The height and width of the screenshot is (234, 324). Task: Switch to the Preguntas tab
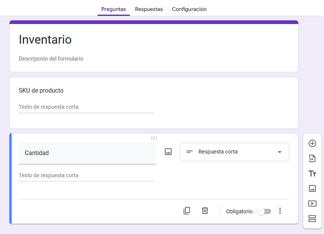[x=113, y=9]
